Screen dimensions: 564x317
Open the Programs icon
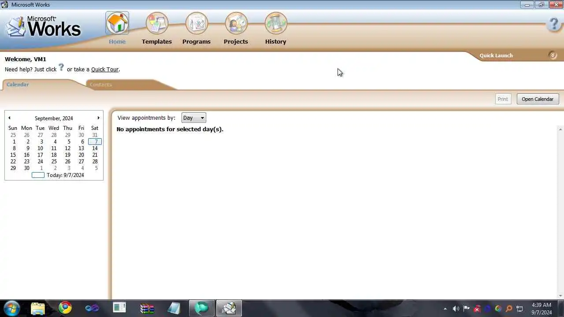point(197,23)
